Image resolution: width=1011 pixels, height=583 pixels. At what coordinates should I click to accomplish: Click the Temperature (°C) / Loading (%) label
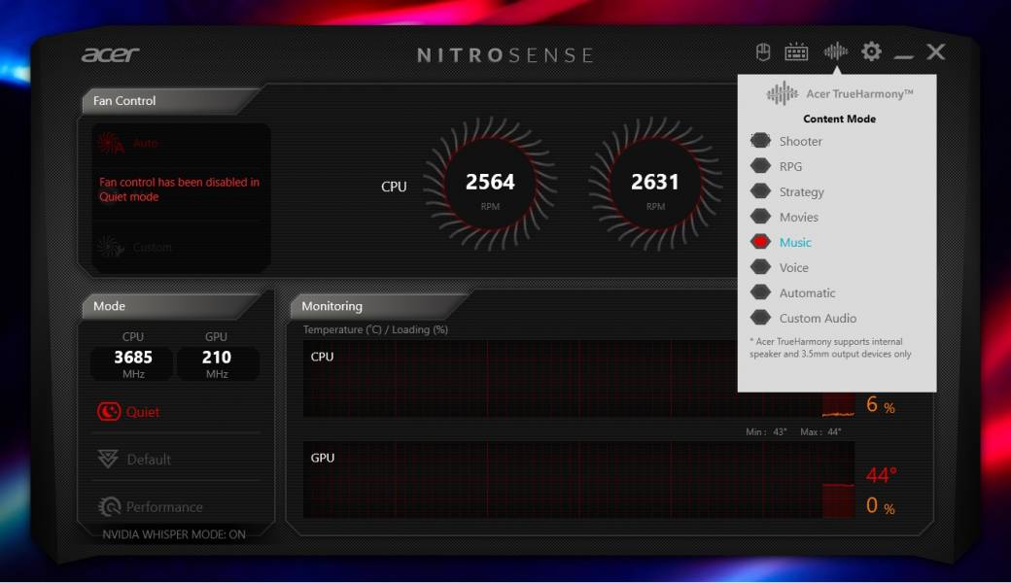375,329
